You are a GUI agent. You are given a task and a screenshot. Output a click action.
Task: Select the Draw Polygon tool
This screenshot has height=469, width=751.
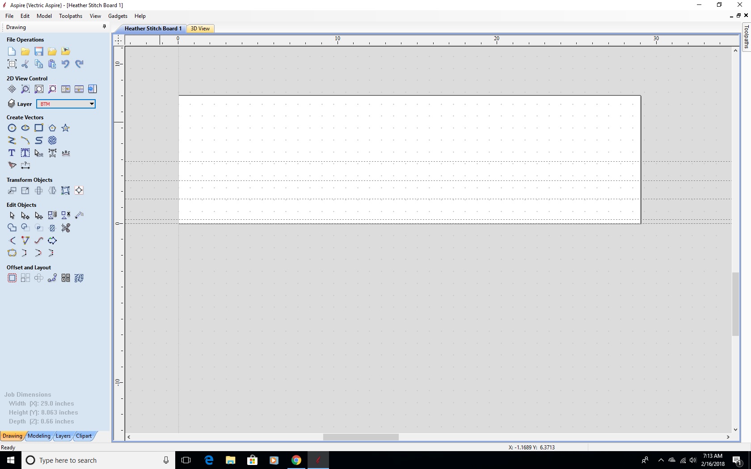[52, 128]
